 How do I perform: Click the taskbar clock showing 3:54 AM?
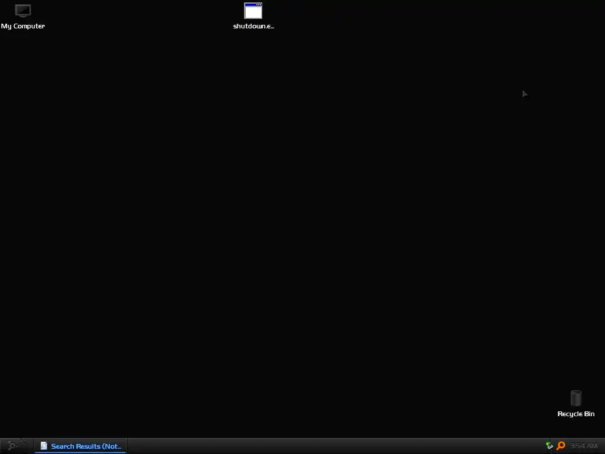(583, 446)
